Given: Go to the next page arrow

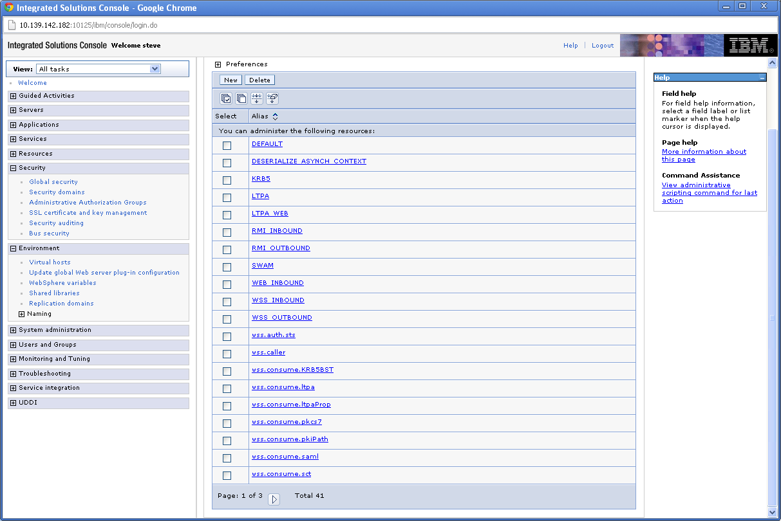Looking at the screenshot, I should 274,499.
